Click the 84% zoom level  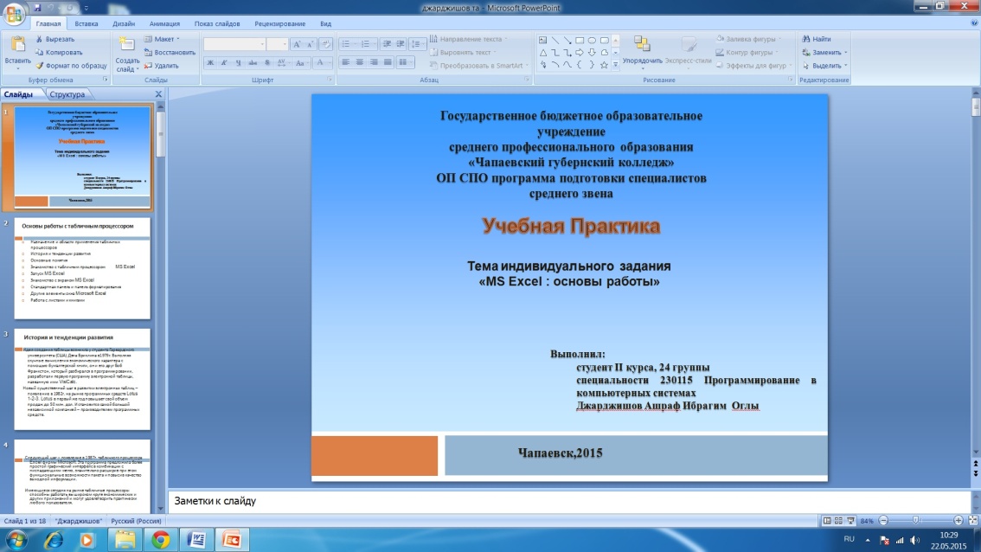tap(867, 521)
